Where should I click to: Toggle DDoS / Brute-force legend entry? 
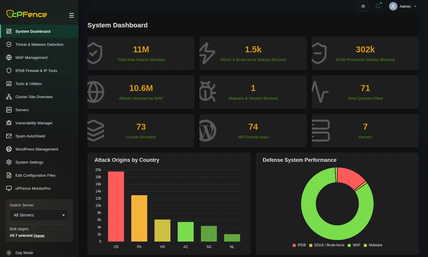point(327,245)
